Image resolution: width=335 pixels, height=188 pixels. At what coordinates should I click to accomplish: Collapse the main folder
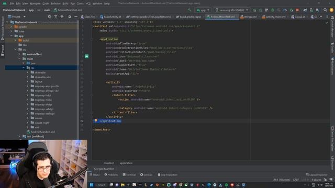(19, 58)
